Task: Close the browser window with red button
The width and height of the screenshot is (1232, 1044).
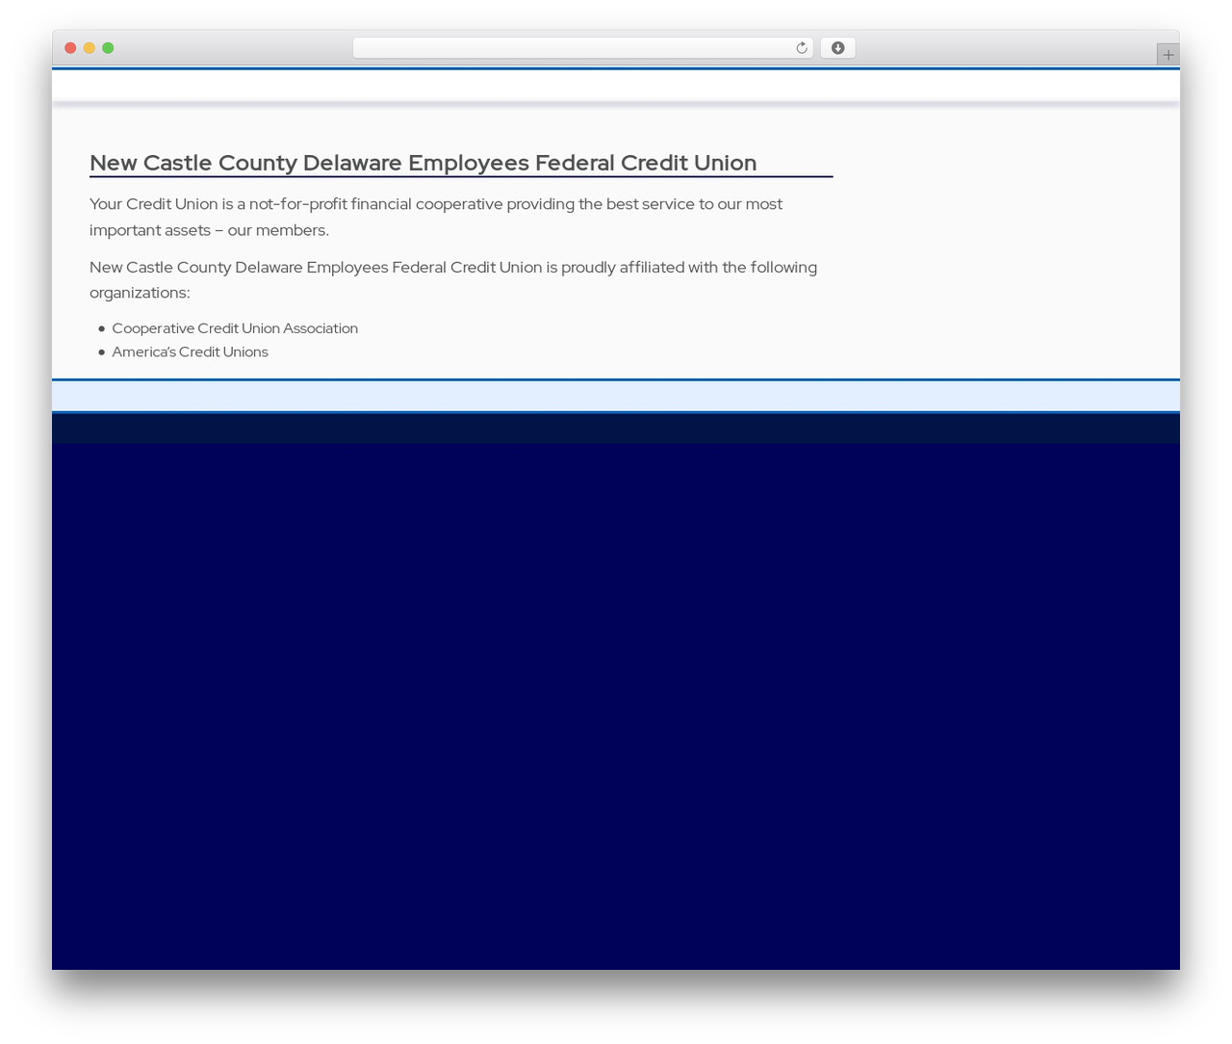Action: tap(70, 48)
